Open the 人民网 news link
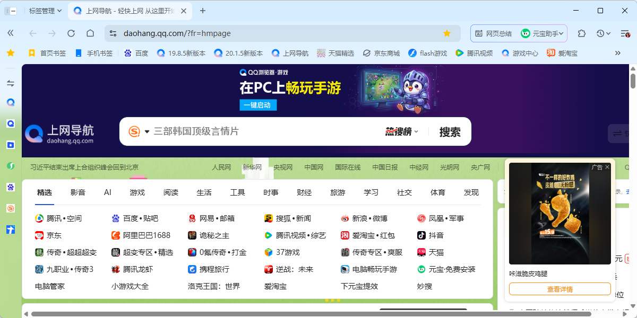Image resolution: width=637 pixels, height=318 pixels. tap(221, 167)
